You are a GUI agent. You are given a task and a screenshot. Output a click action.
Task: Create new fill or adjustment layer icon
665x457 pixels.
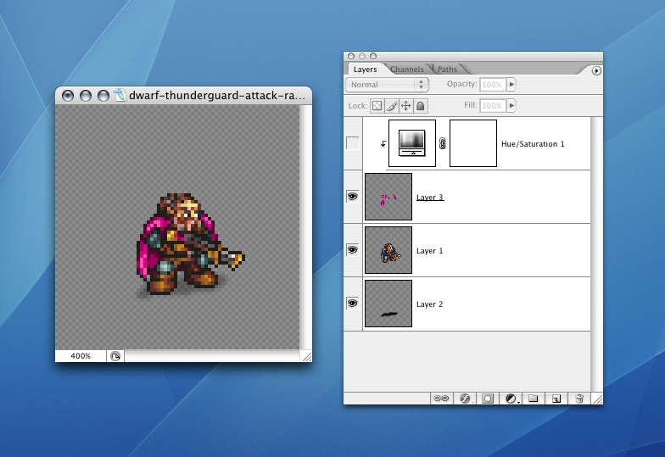tap(511, 398)
